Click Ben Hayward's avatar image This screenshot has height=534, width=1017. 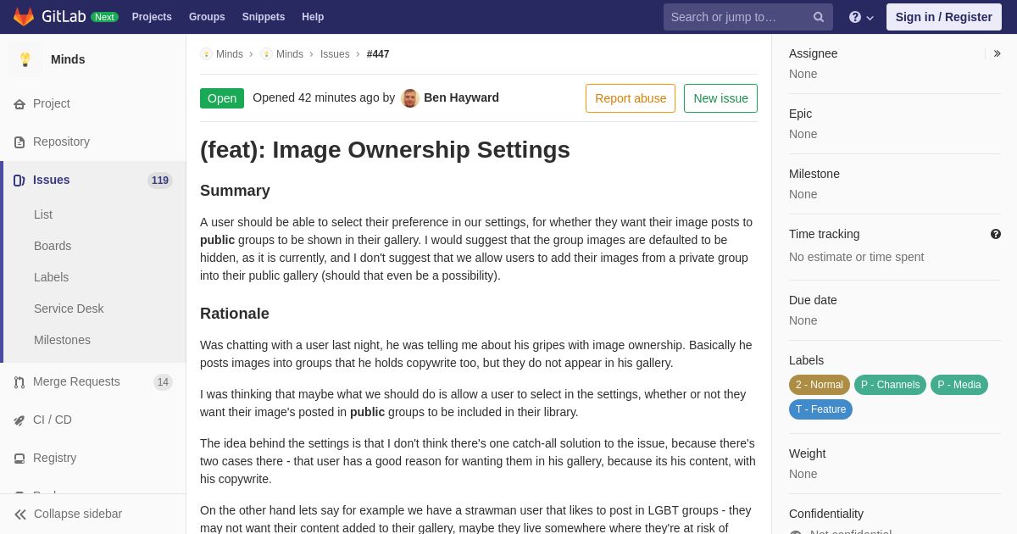tap(410, 98)
